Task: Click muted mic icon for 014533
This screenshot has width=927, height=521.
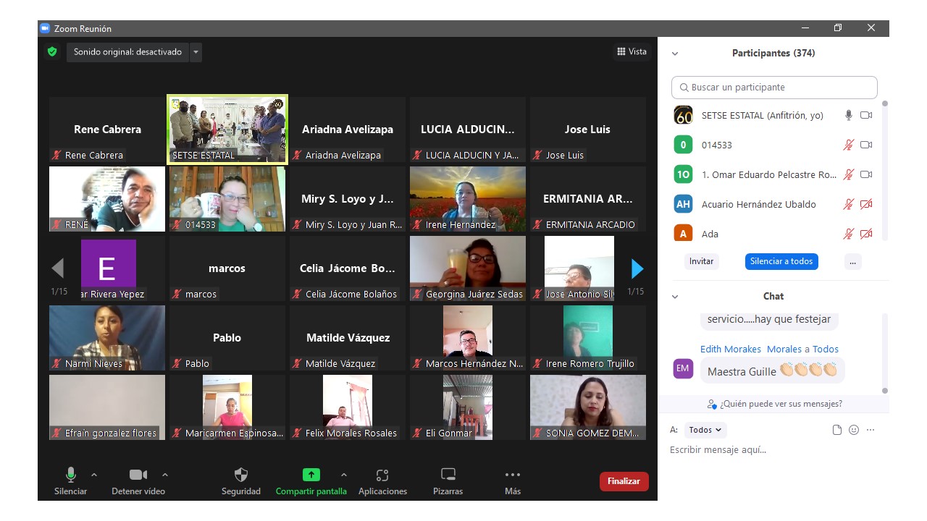Action: coord(849,145)
